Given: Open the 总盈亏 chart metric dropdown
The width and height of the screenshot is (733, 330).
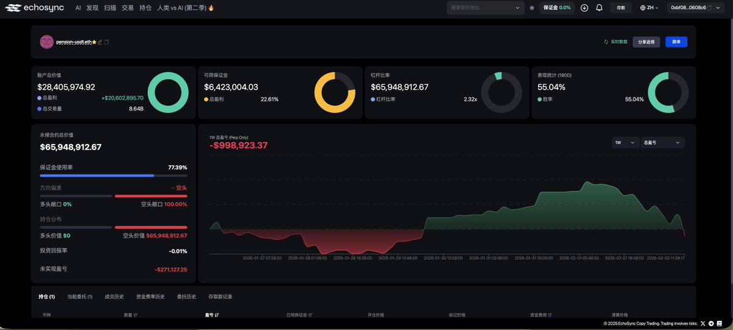Looking at the screenshot, I should point(662,142).
